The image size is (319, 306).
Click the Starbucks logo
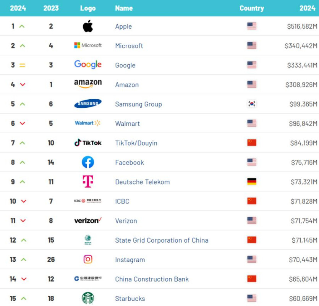pos(88,298)
